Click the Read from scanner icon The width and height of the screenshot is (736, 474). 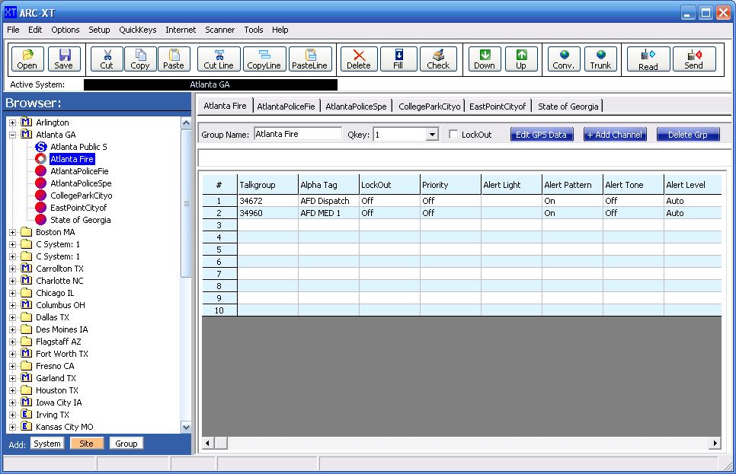coord(648,59)
